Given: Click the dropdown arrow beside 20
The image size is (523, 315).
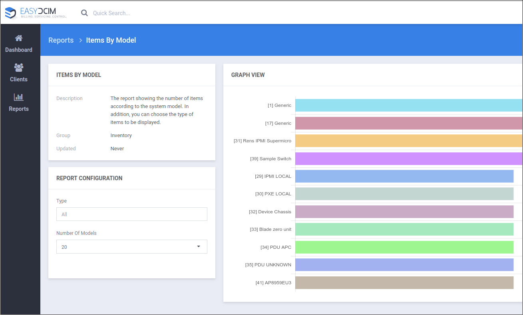Looking at the screenshot, I should pyautogui.click(x=199, y=246).
